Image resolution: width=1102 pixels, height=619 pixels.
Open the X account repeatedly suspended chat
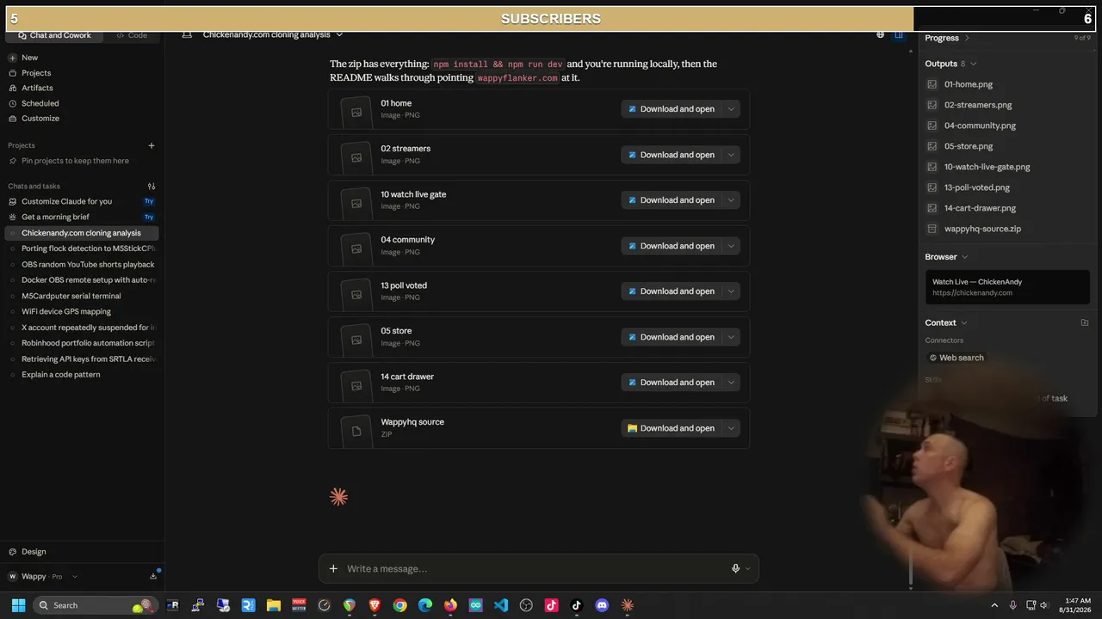tap(82, 328)
